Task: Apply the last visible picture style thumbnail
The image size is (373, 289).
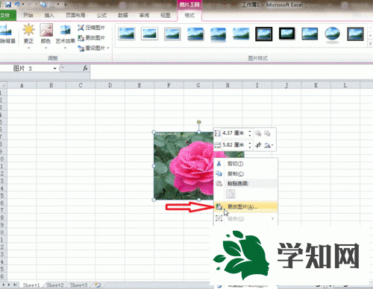Action: coord(355,34)
